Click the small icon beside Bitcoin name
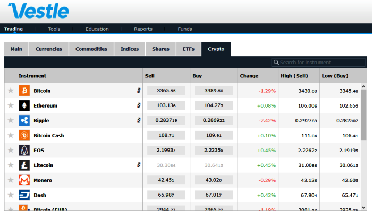The image size is (372, 212). coord(139,91)
